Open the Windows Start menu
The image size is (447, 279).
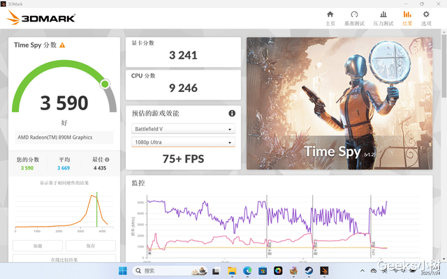click(x=123, y=271)
